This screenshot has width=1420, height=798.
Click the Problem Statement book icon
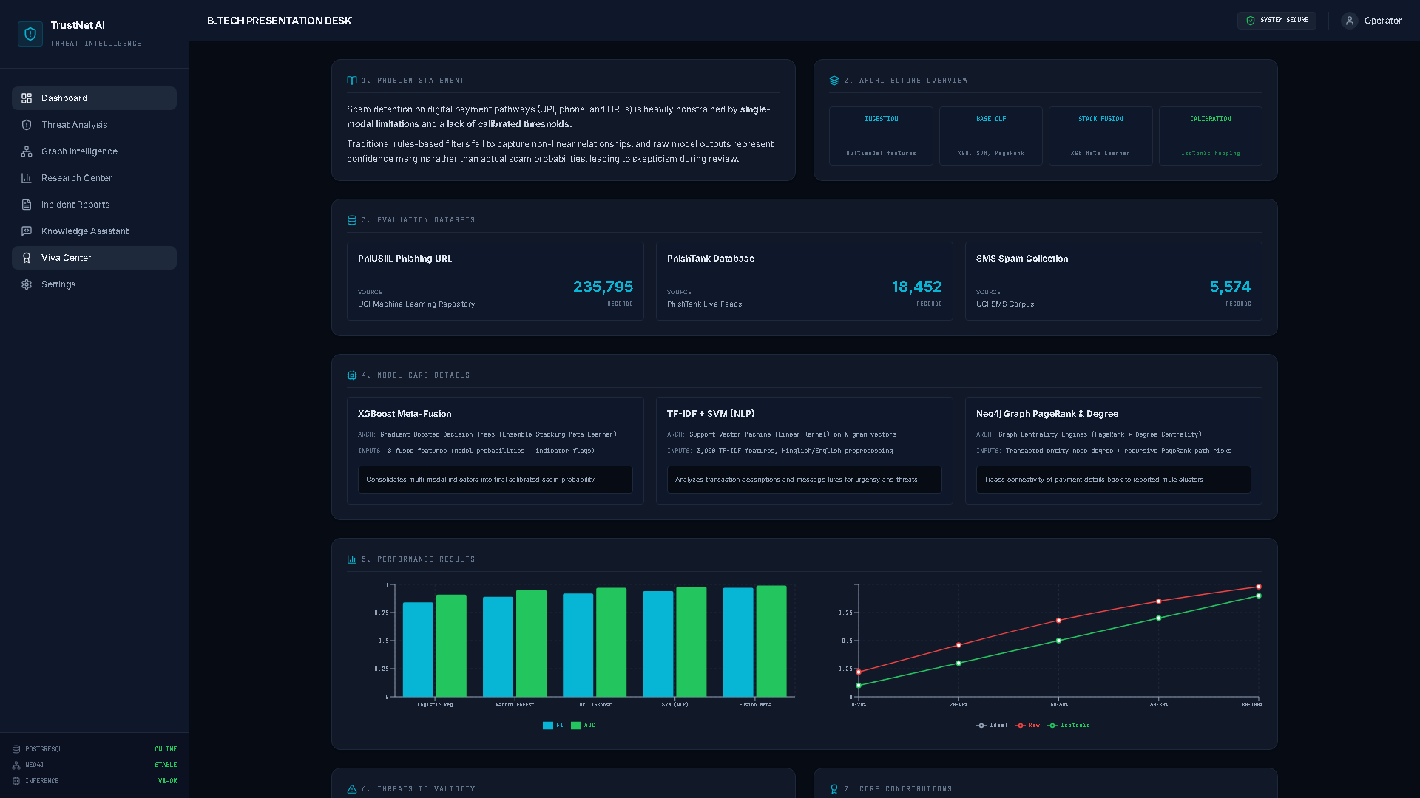click(x=352, y=81)
